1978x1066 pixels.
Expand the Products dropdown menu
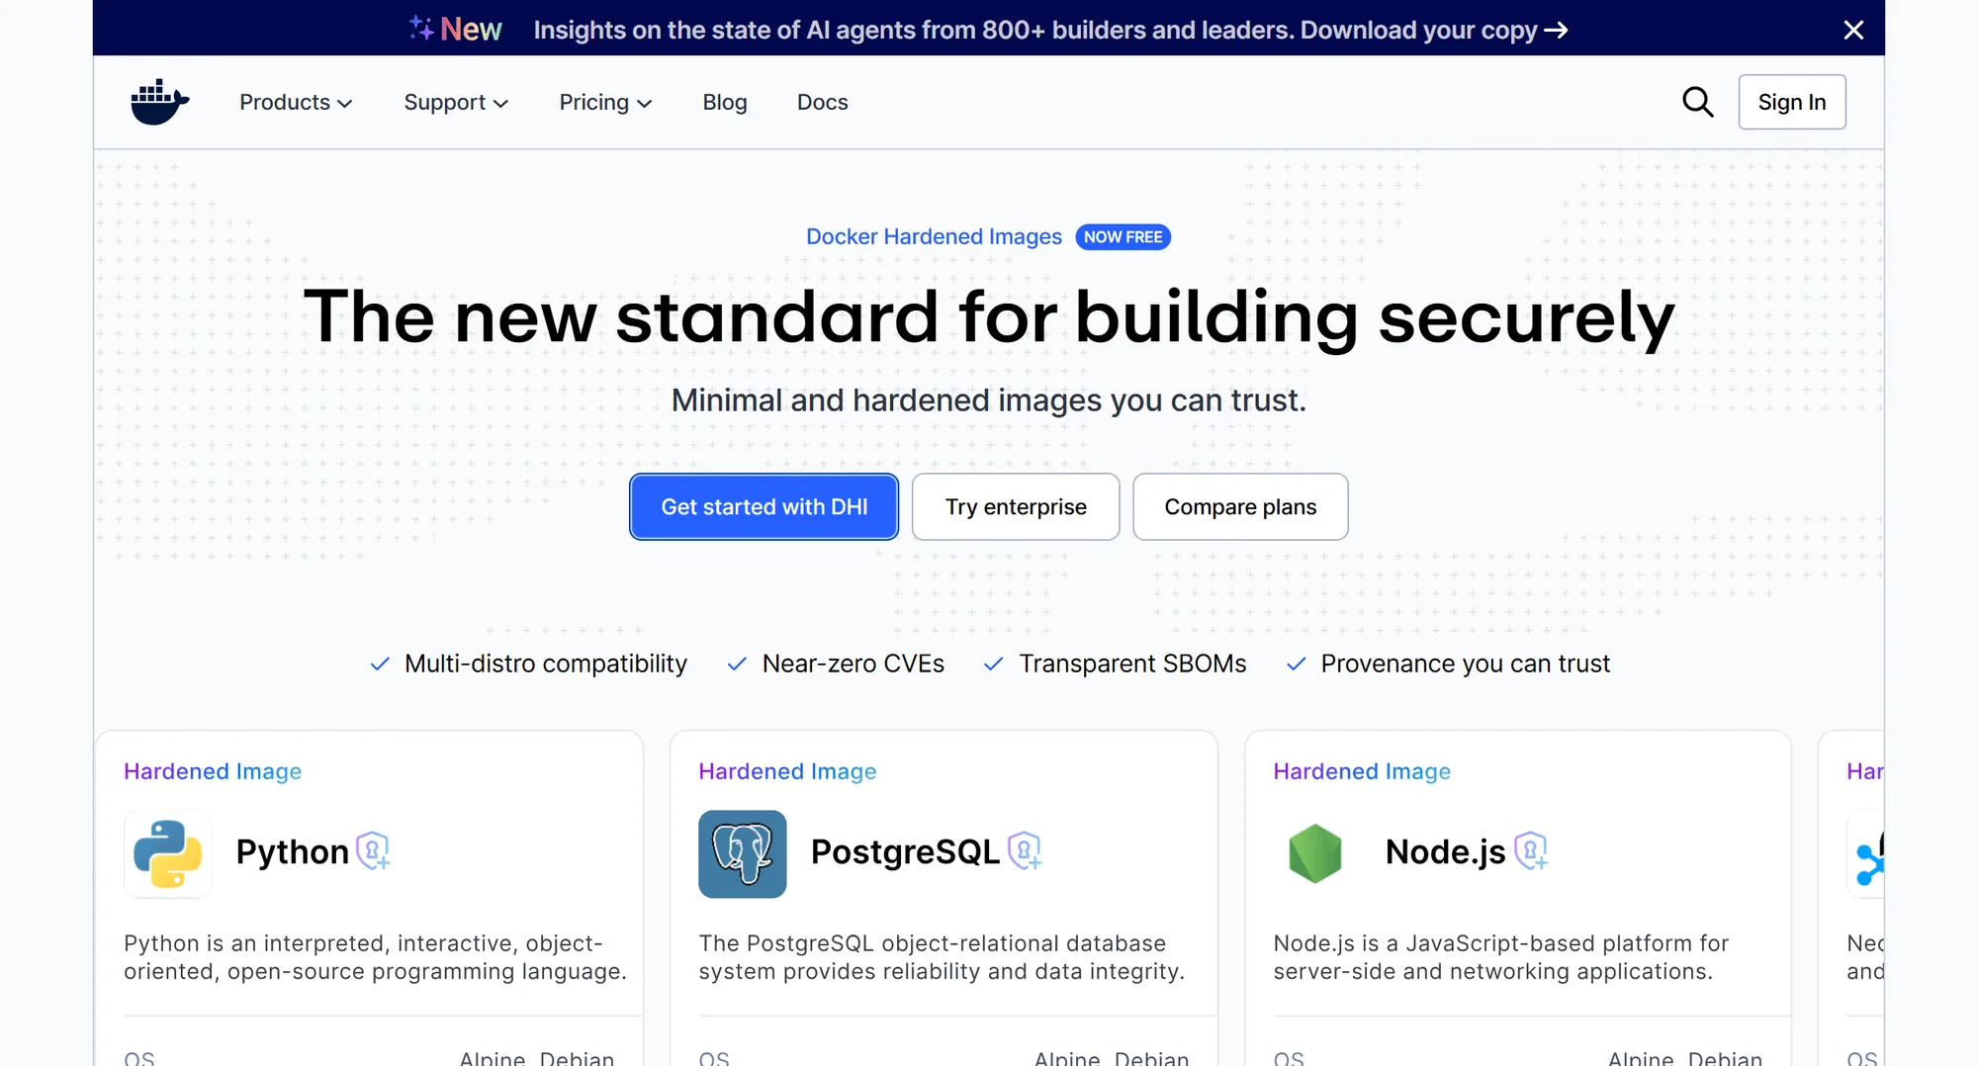pyautogui.click(x=296, y=102)
